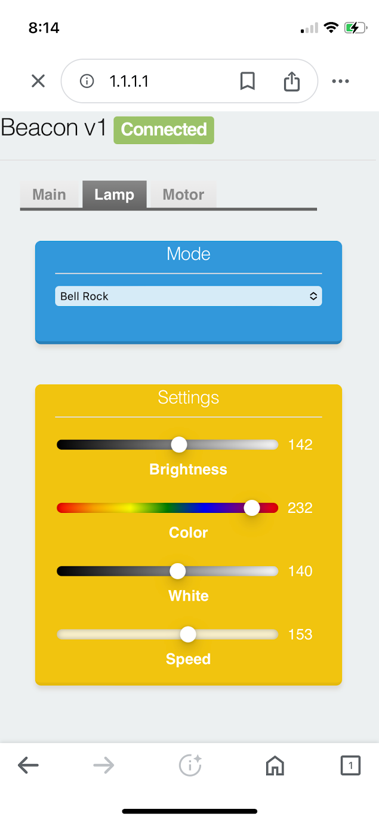The height and width of the screenshot is (822, 379).
Task: Tap the site info icon in address bar
Action: click(87, 81)
